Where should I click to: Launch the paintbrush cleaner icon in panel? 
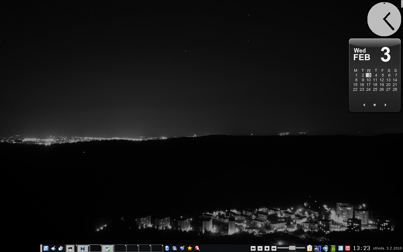click(182, 248)
